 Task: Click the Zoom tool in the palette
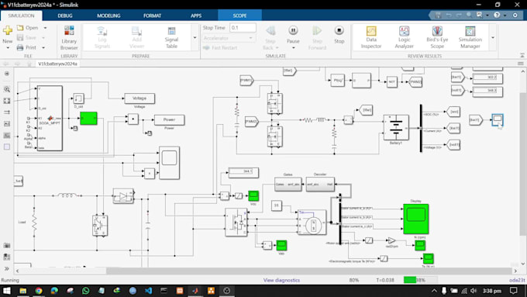coord(7,89)
